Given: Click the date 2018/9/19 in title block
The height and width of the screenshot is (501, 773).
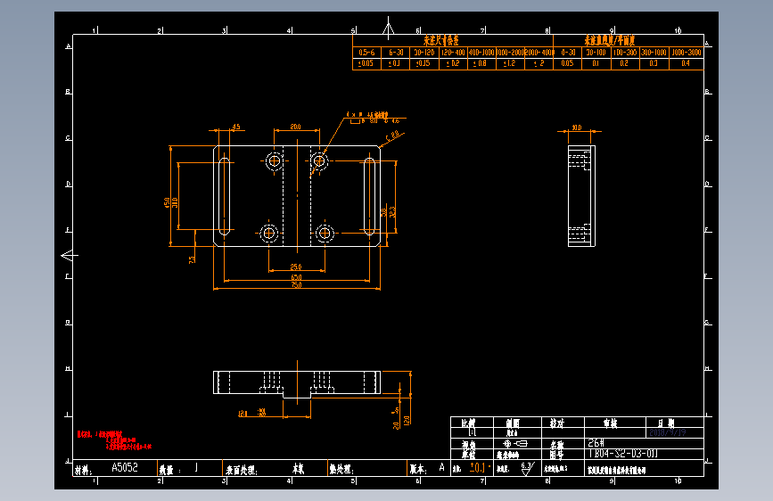Looking at the screenshot, I should pyautogui.click(x=667, y=432).
